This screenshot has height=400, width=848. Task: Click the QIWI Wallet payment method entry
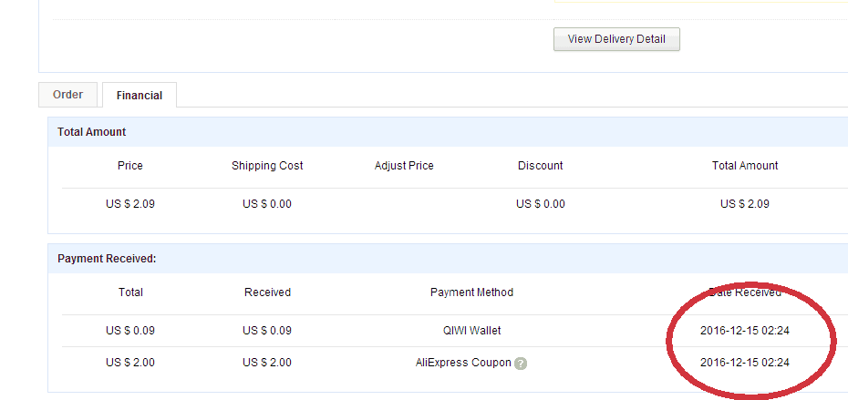point(471,331)
